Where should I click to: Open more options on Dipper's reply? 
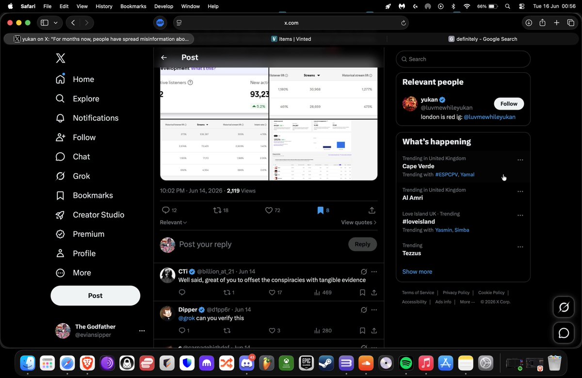(x=374, y=310)
